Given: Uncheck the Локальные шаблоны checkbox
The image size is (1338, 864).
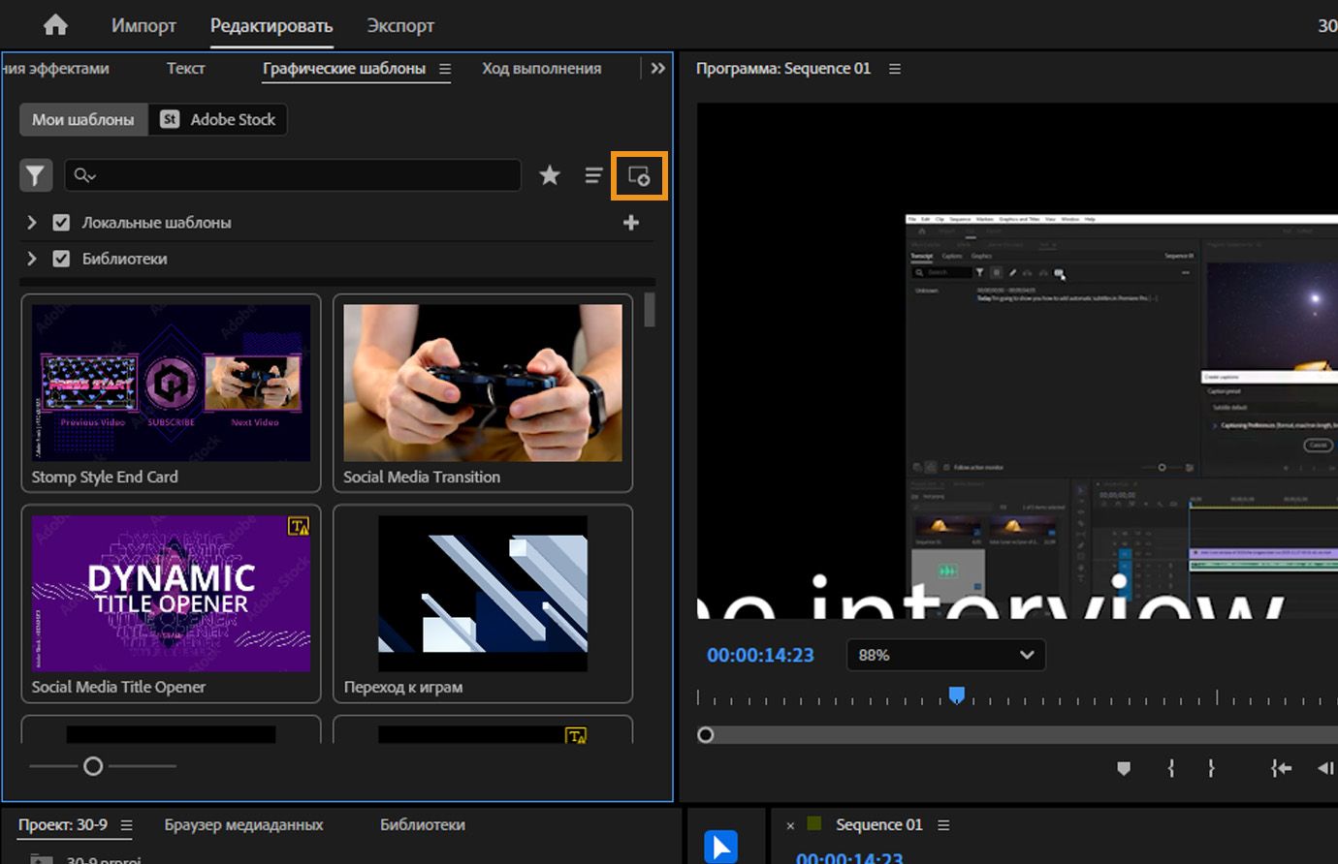Looking at the screenshot, I should pyautogui.click(x=61, y=223).
